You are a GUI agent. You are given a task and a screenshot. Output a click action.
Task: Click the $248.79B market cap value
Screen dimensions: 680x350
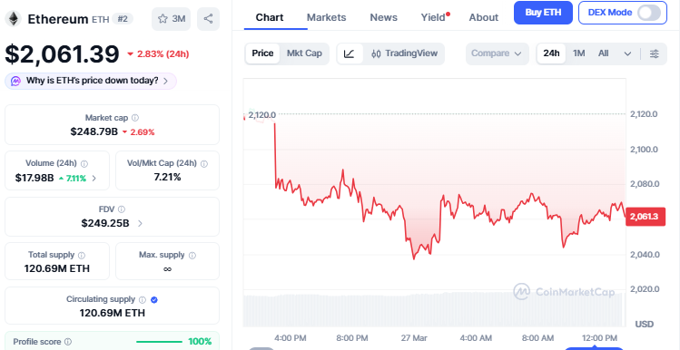click(94, 131)
